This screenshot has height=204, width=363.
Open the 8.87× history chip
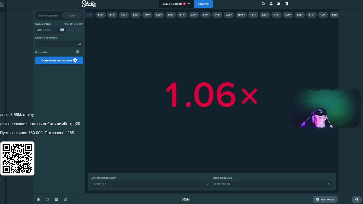coord(265,15)
